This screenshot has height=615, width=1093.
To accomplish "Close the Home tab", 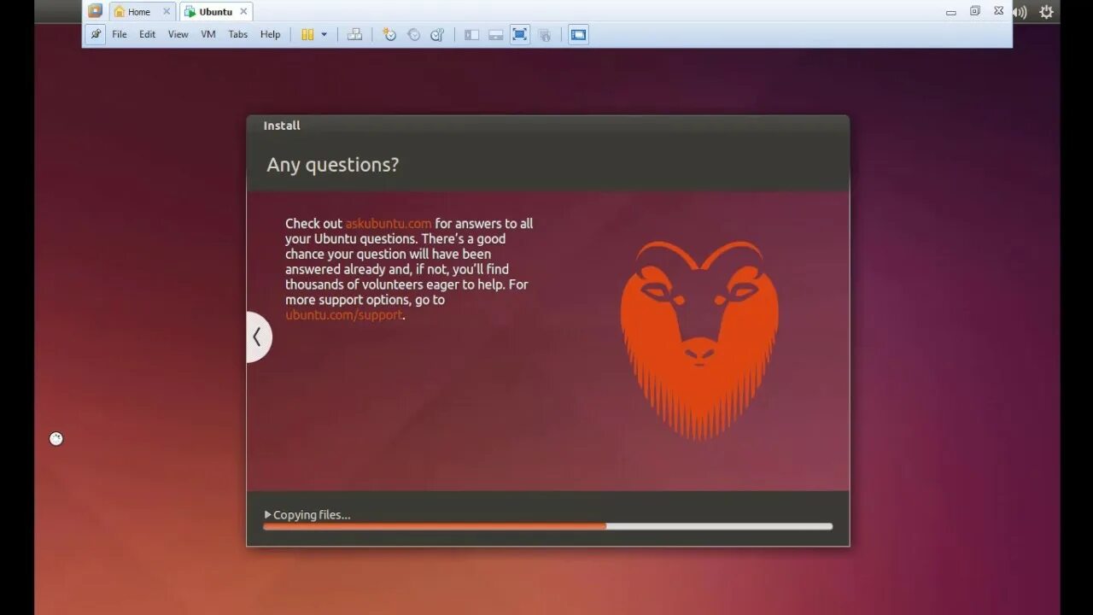I will pos(167,12).
